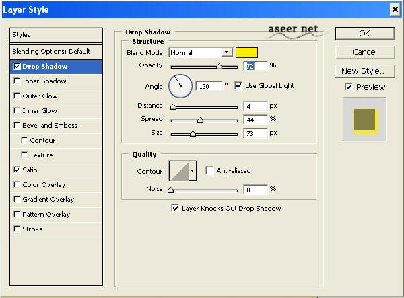Click the Cancel button
The width and height of the screenshot is (404, 298).
365,52
